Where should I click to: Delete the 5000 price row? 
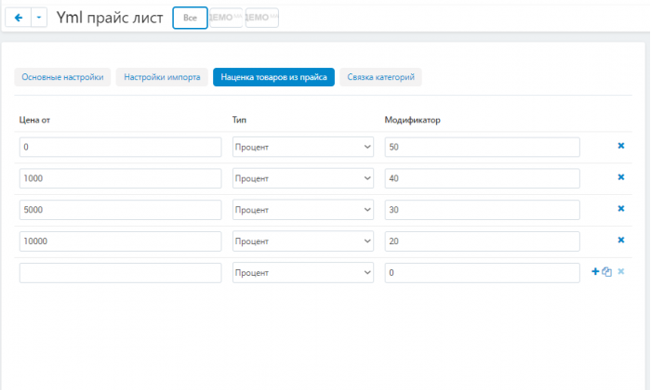(x=621, y=209)
